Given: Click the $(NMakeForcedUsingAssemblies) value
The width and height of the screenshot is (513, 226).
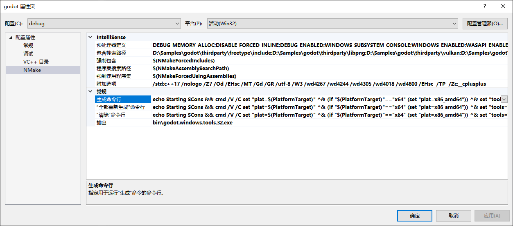Looking at the screenshot, I should coord(194,76).
